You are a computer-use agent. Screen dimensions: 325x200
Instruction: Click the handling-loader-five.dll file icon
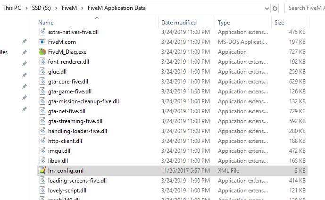[x=42, y=131]
